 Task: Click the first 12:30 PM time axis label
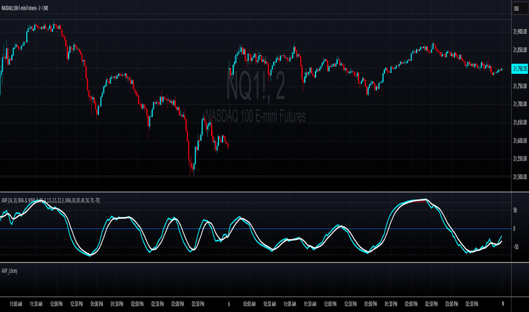(77, 304)
